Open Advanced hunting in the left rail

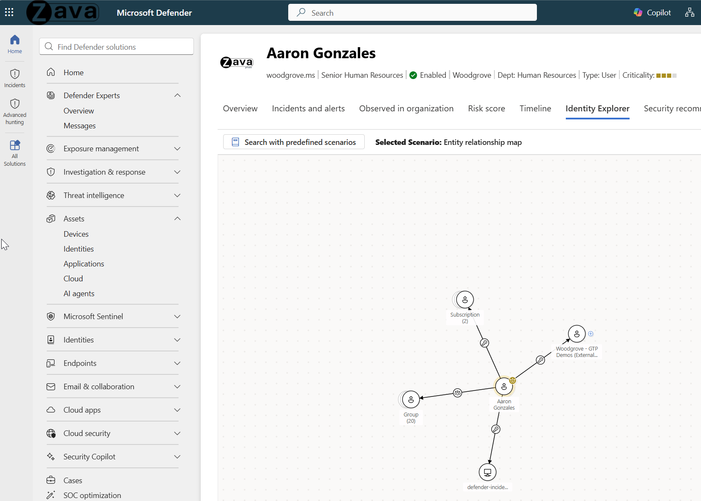click(x=15, y=112)
